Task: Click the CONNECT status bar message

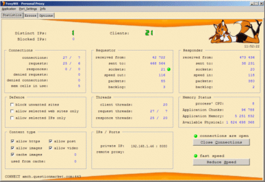Action: click(43, 177)
